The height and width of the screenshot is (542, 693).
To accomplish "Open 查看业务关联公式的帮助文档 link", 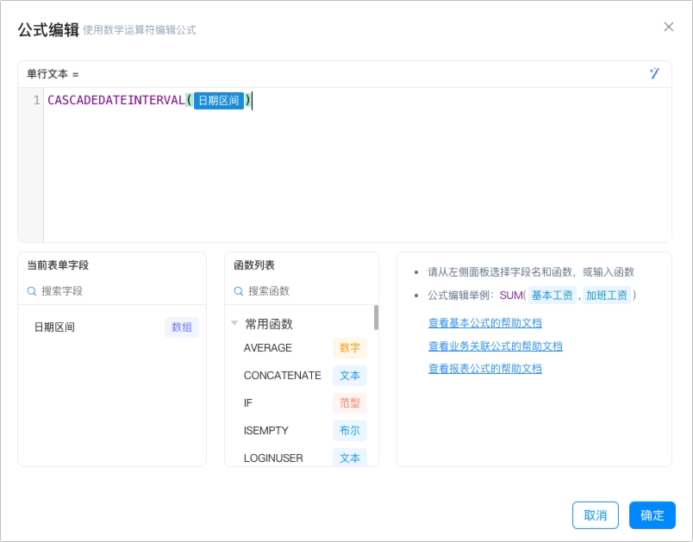I will [495, 346].
